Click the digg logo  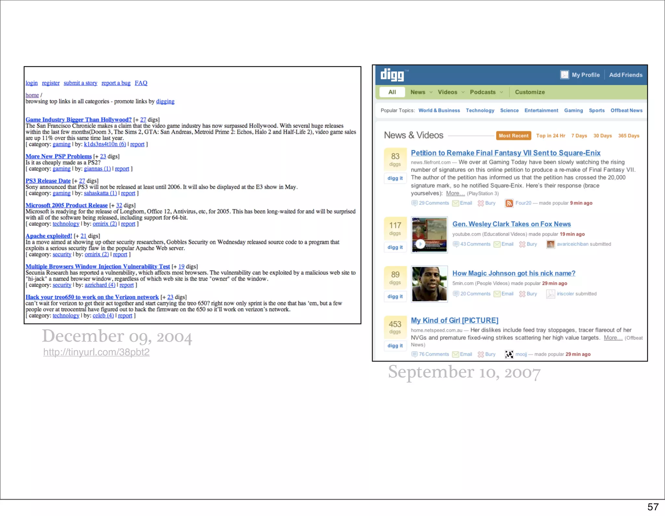click(392, 75)
